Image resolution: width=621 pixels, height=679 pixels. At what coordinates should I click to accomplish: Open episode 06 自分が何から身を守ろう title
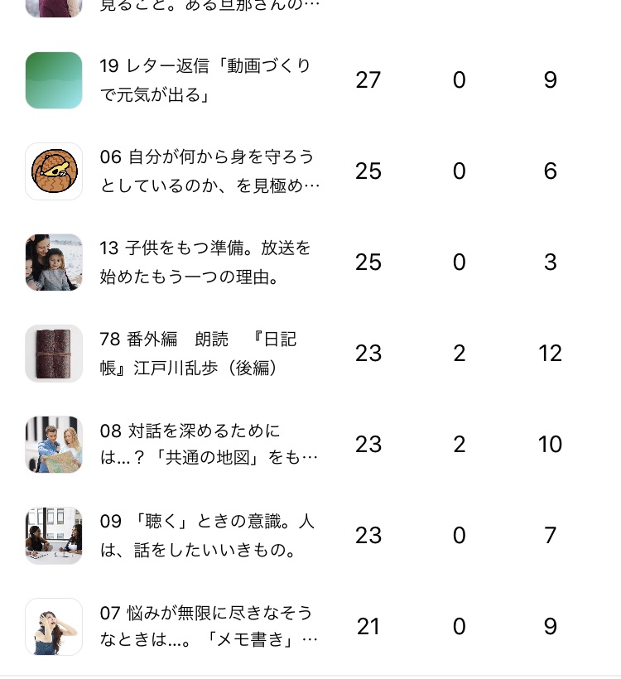click(209, 171)
